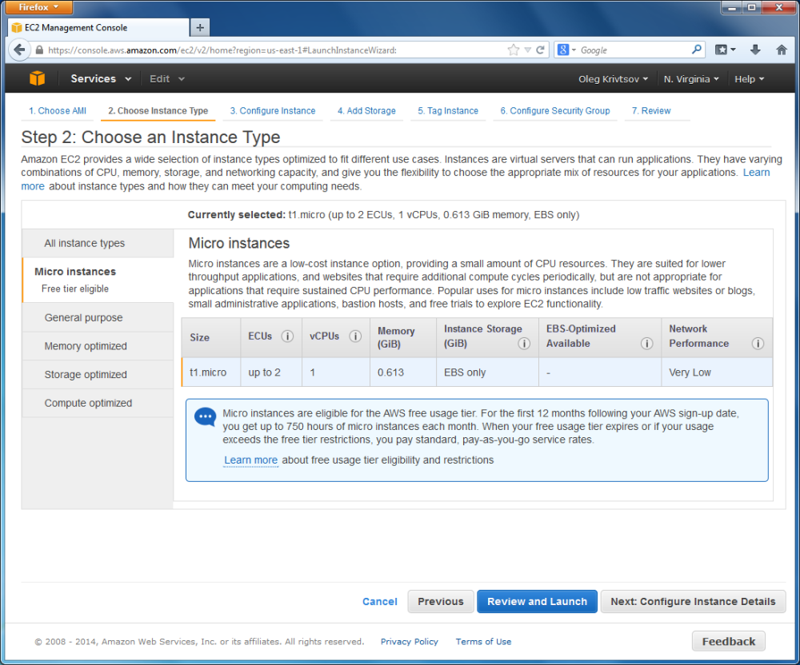800x665 pixels.
Task: Go to step 4. Add Storage
Action: (366, 110)
